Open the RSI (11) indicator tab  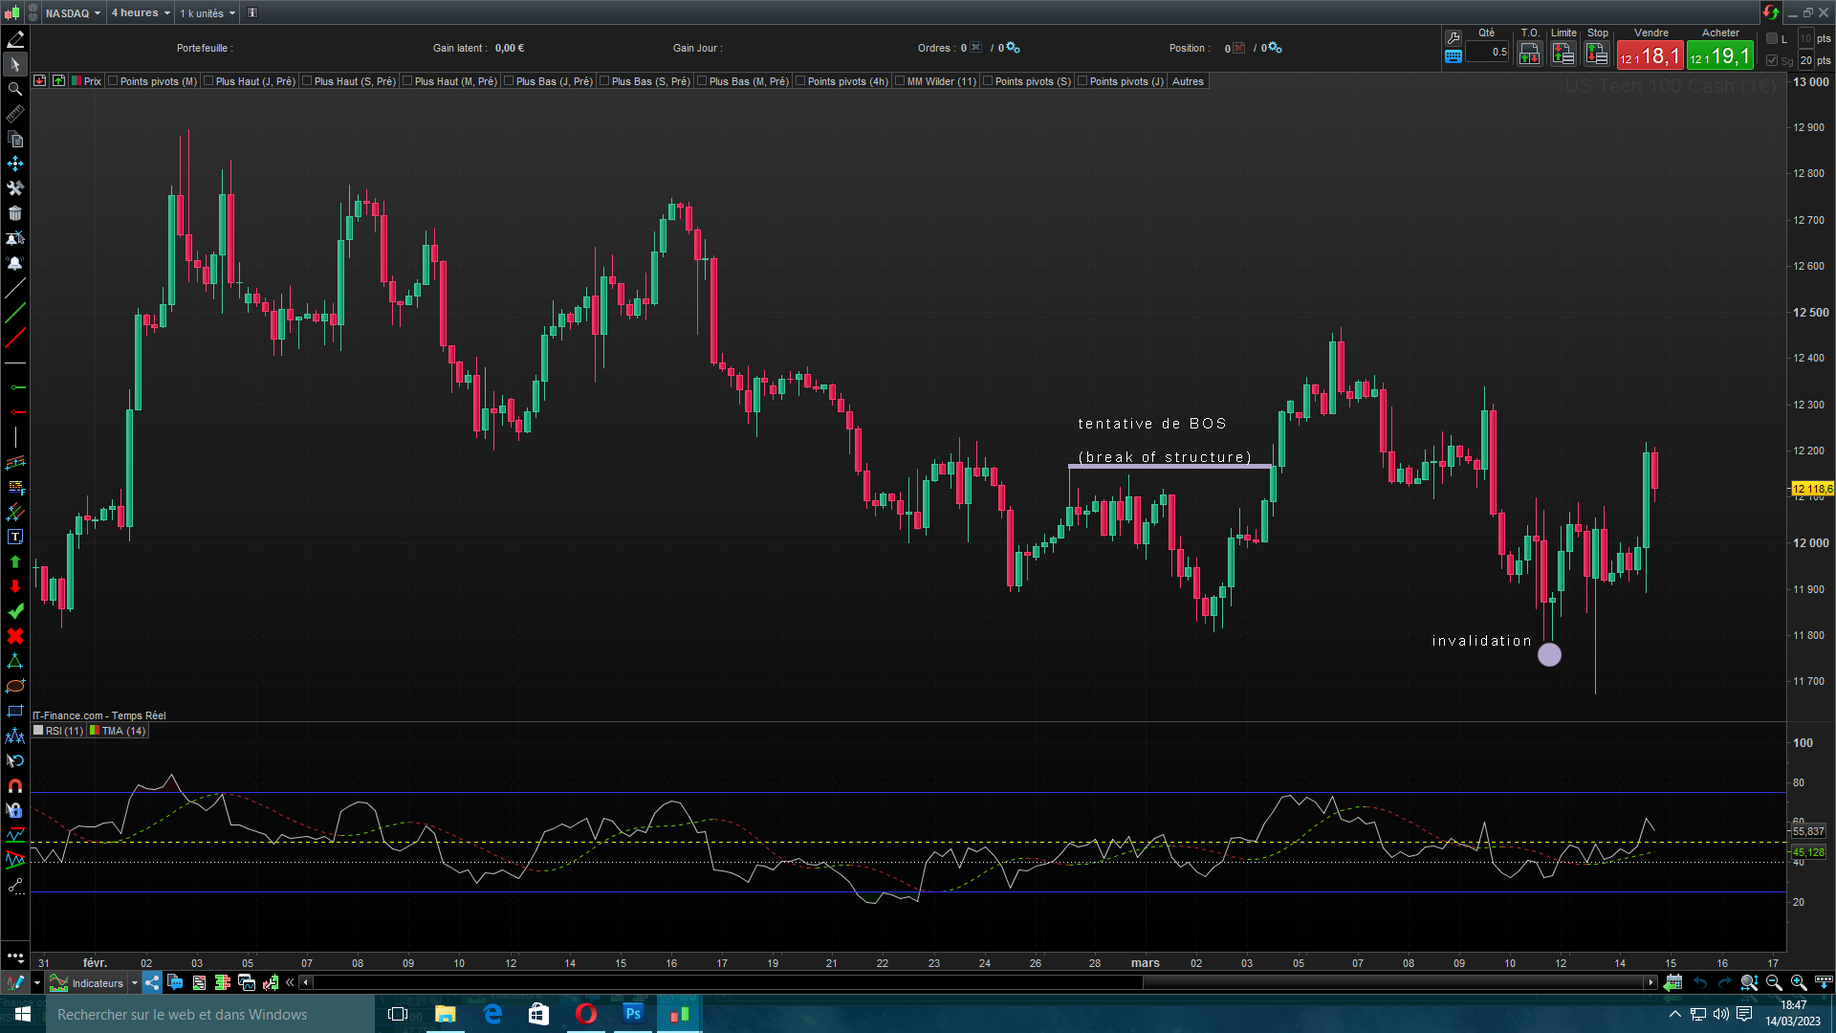click(59, 731)
